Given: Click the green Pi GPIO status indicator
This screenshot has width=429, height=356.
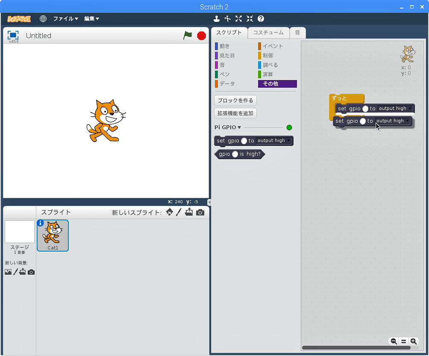Looking at the screenshot, I should (289, 128).
